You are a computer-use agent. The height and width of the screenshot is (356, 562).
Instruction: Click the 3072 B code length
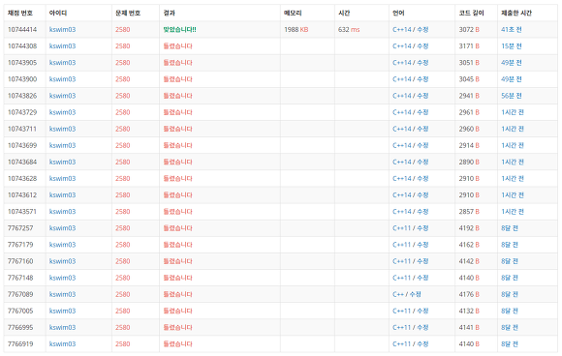tap(469, 30)
